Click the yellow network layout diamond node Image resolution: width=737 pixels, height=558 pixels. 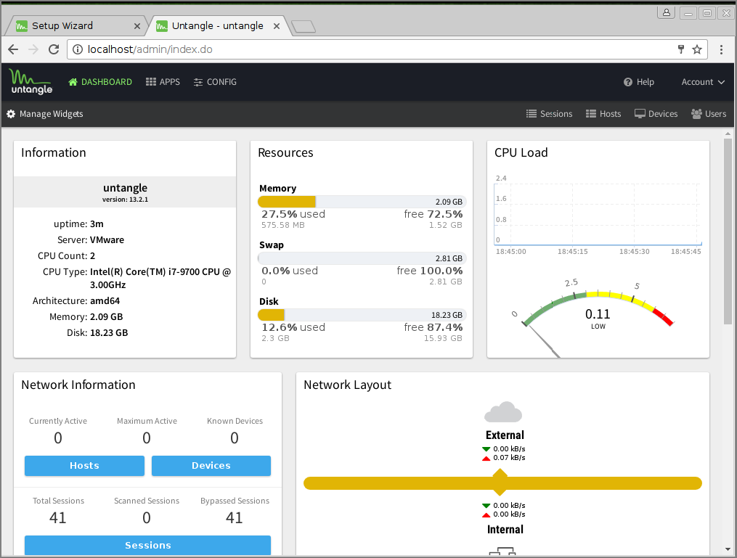click(500, 483)
